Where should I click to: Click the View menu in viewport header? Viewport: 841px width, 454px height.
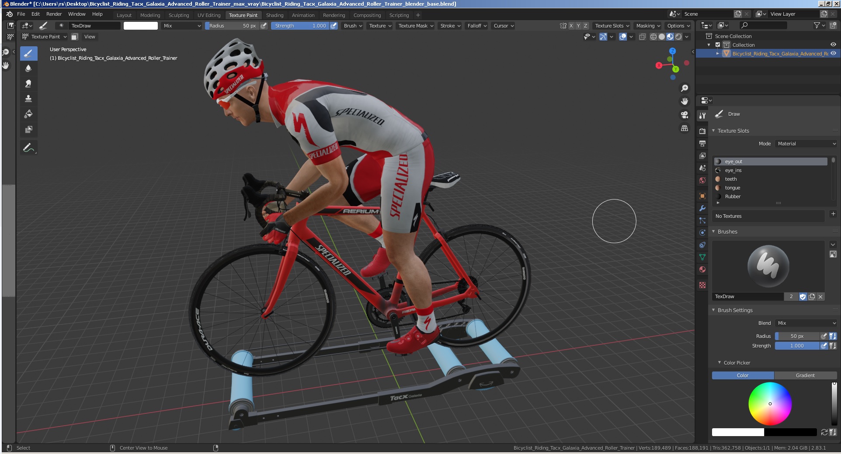(x=90, y=37)
